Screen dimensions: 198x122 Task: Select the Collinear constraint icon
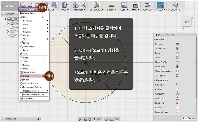coord(177,89)
